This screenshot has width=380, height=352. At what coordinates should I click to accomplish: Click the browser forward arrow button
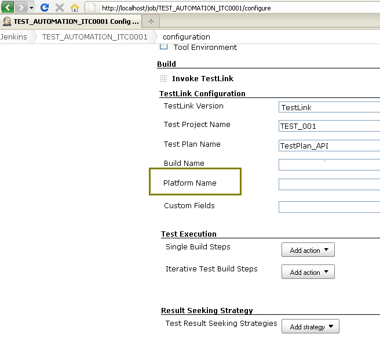coord(21,8)
